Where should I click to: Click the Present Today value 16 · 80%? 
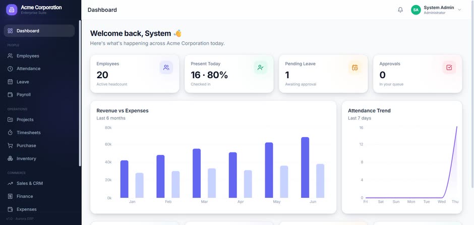pos(209,75)
